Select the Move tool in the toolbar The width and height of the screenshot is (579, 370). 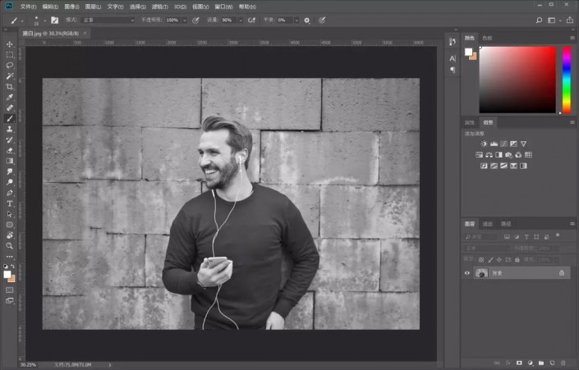click(10, 44)
